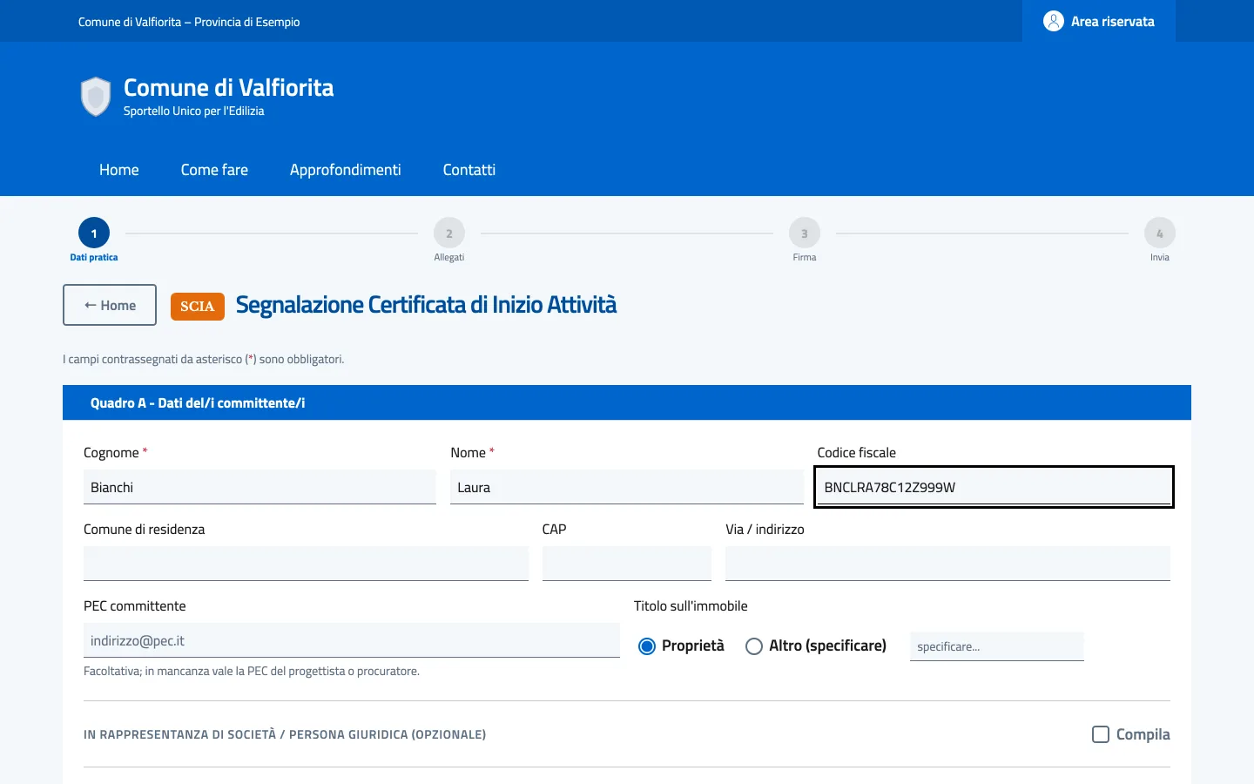Focus the Codice fiscale input field
The image size is (1254, 784).
pos(994,487)
